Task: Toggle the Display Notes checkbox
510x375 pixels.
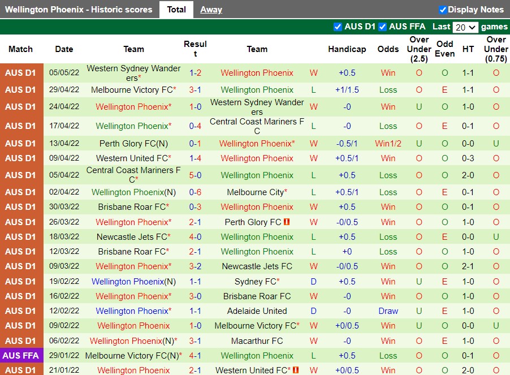Action: 442,10
